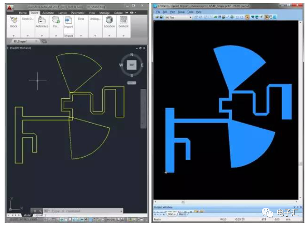
Task: Open the PADS File menu
Action: tap(158, 12)
